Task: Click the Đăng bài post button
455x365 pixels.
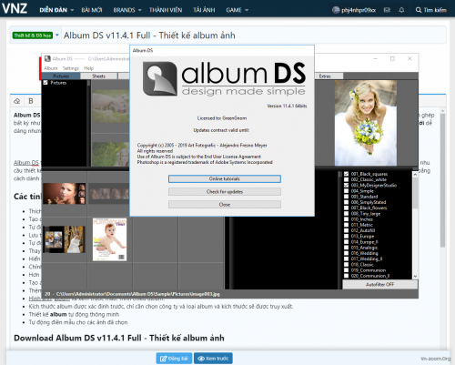Action: click(x=174, y=359)
